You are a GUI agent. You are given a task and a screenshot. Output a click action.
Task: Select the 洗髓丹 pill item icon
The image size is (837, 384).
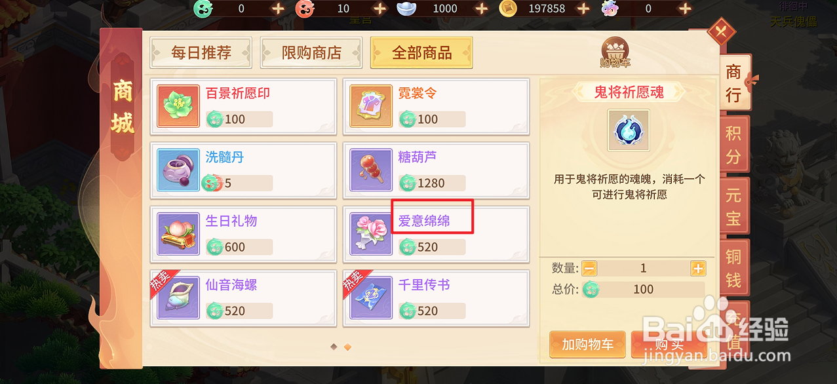click(x=178, y=170)
